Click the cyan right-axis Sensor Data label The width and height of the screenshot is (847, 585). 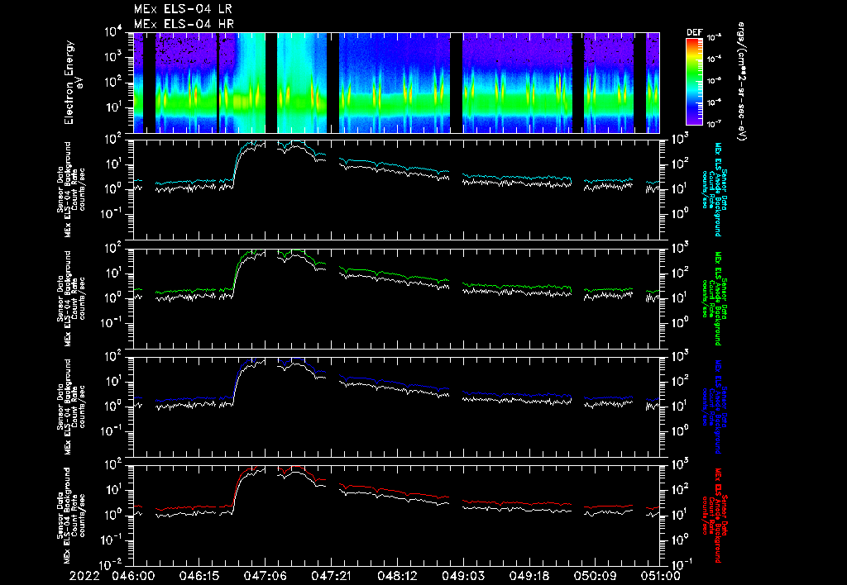(x=714, y=189)
